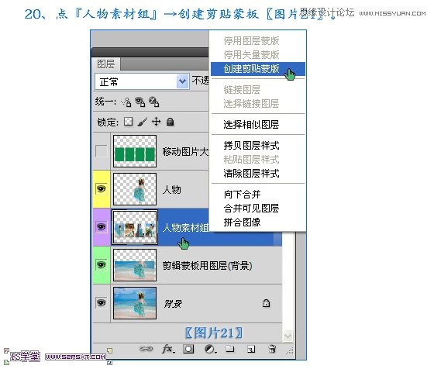Open the fx layer style menu

point(168,349)
